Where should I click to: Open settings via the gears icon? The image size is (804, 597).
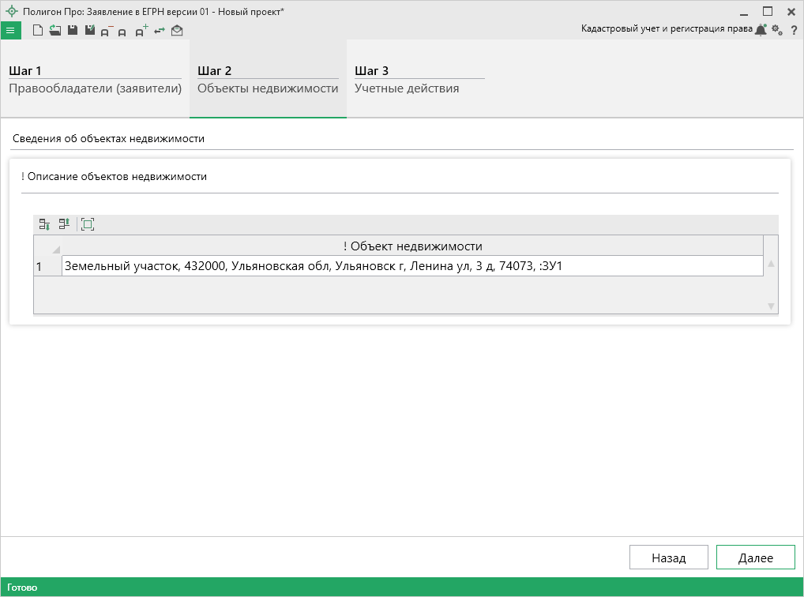point(777,30)
